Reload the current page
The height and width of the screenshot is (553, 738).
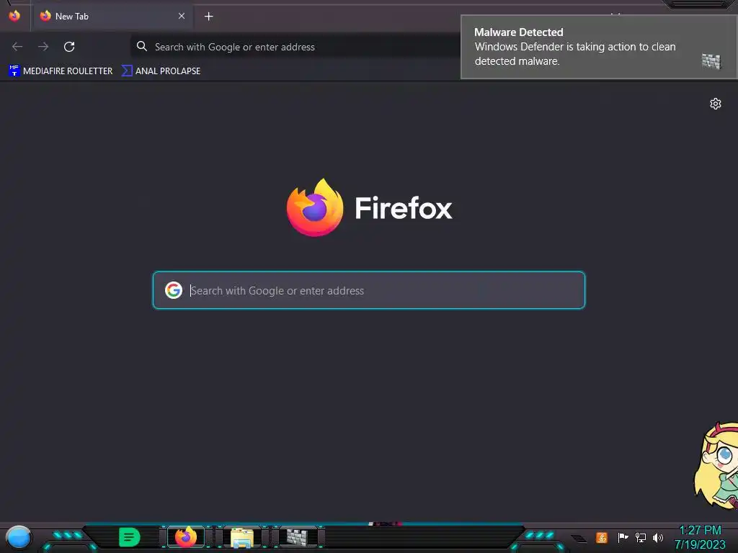69,47
